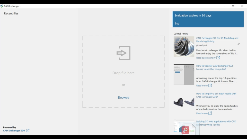Open the license transfer article thumbnail
247x139 pixels.
[x=184, y=74]
